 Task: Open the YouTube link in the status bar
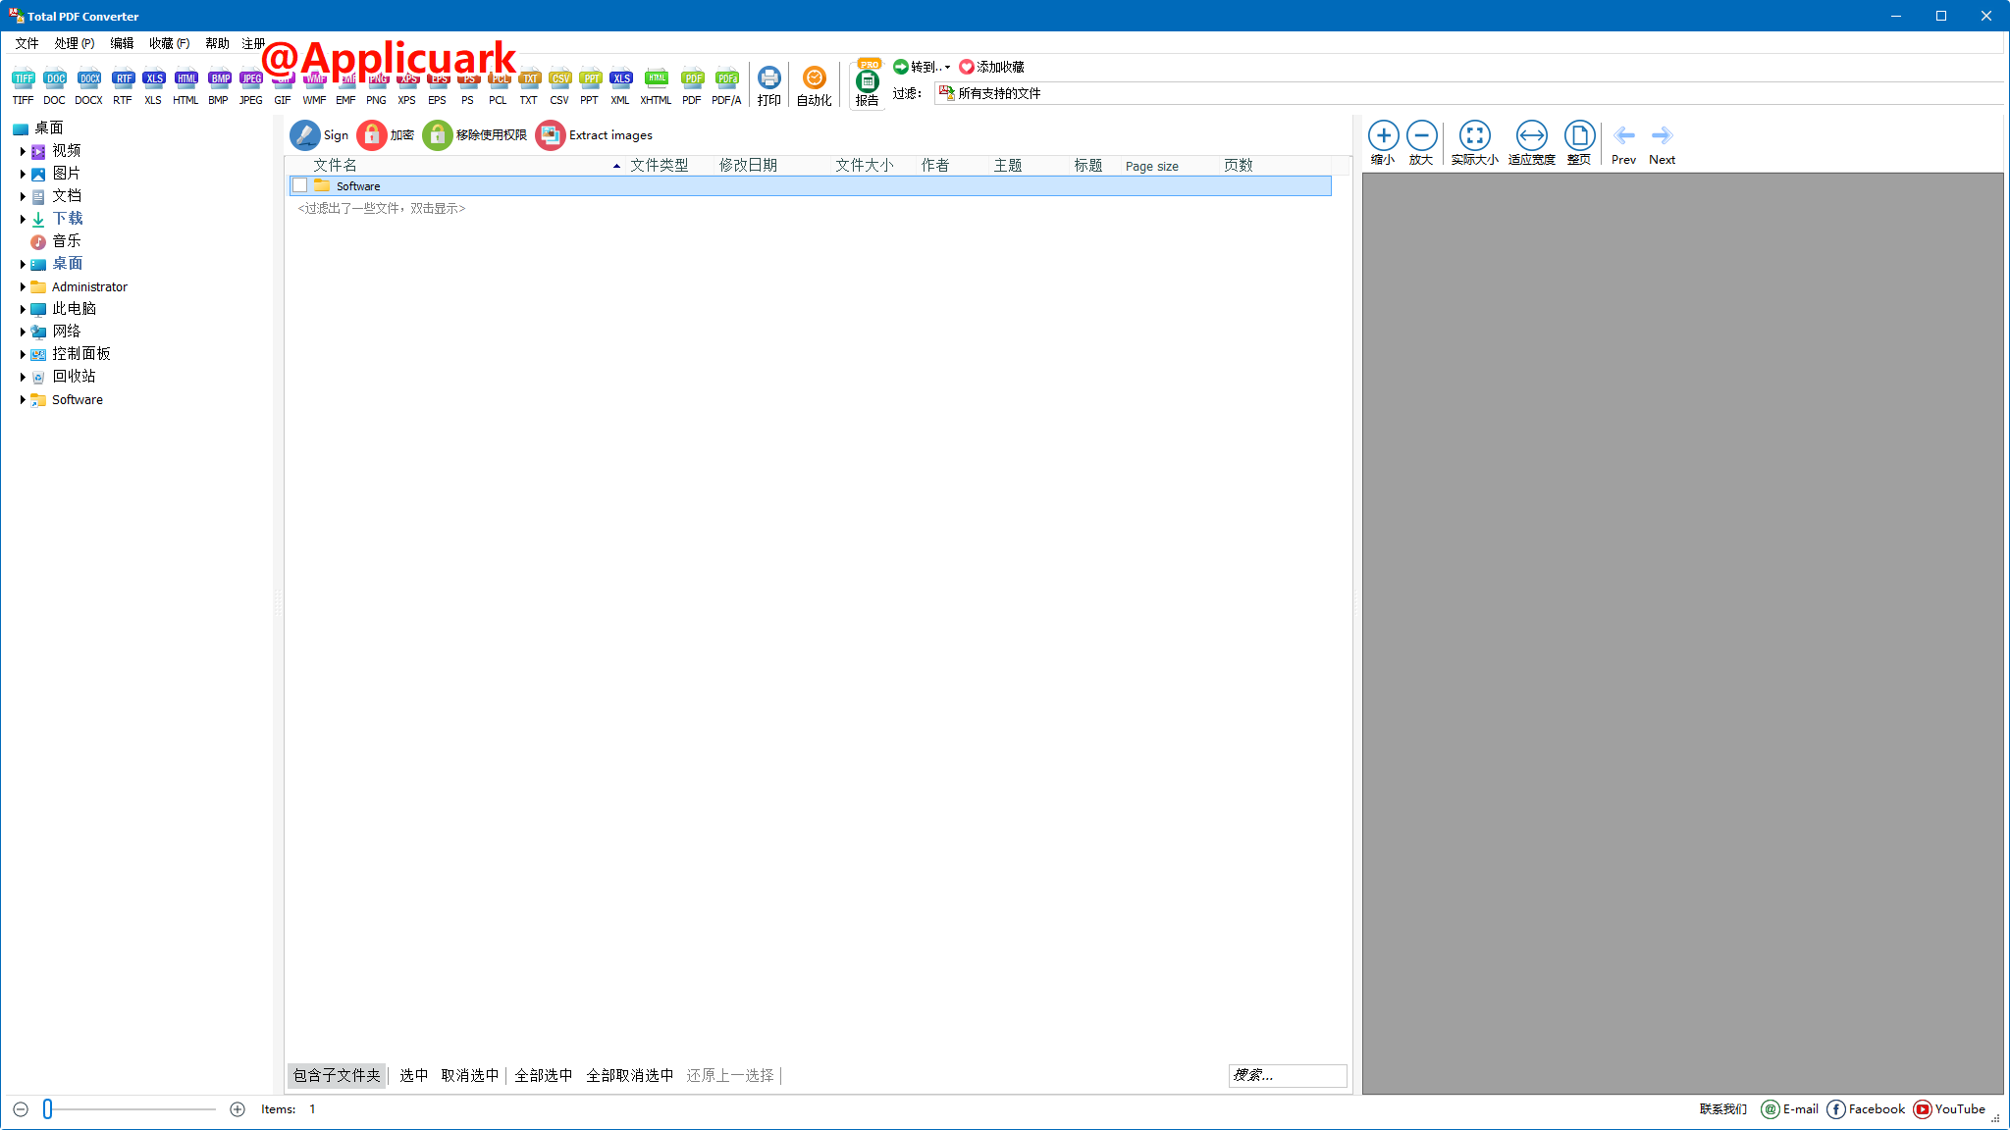pyautogui.click(x=1951, y=1108)
